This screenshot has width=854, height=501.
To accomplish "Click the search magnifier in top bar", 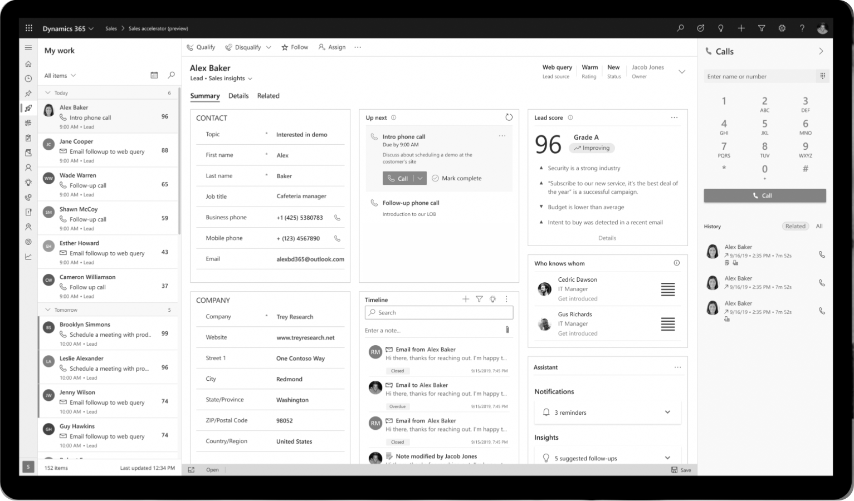I will pos(680,28).
